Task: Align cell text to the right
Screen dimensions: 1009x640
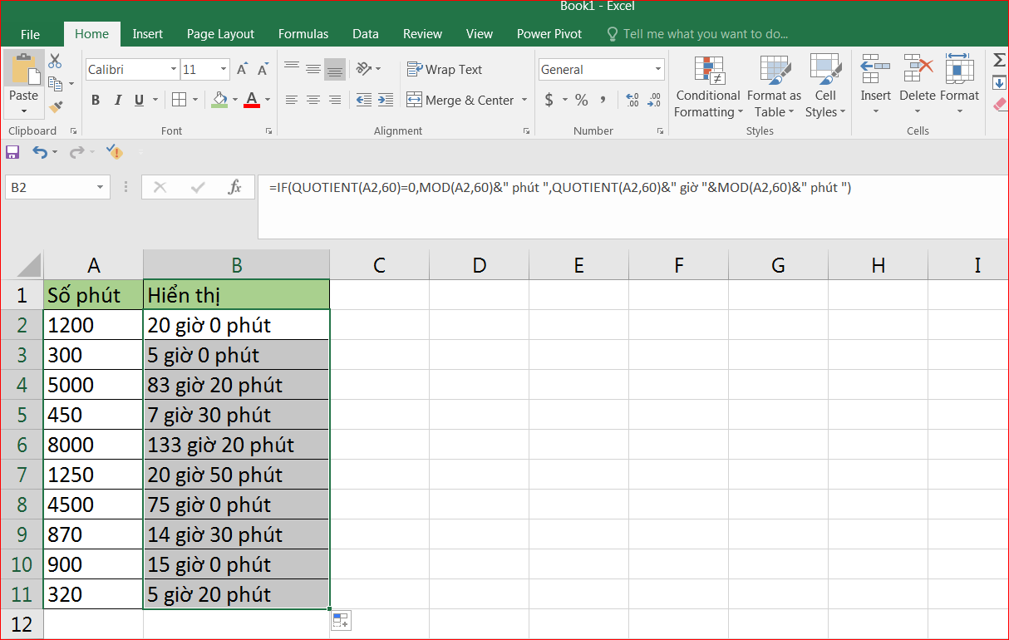Action: tap(335, 100)
